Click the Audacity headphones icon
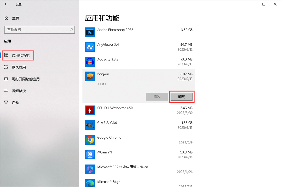Screen dimensions: 281x187 pos(90,62)
